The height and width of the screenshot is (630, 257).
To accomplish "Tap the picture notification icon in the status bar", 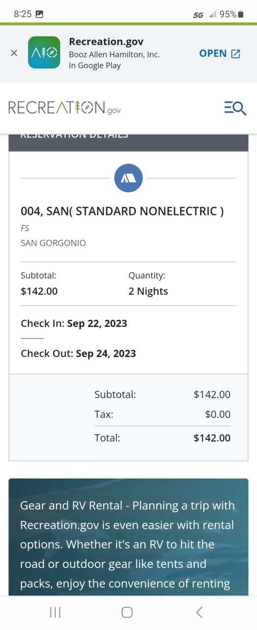I will pos(40,14).
